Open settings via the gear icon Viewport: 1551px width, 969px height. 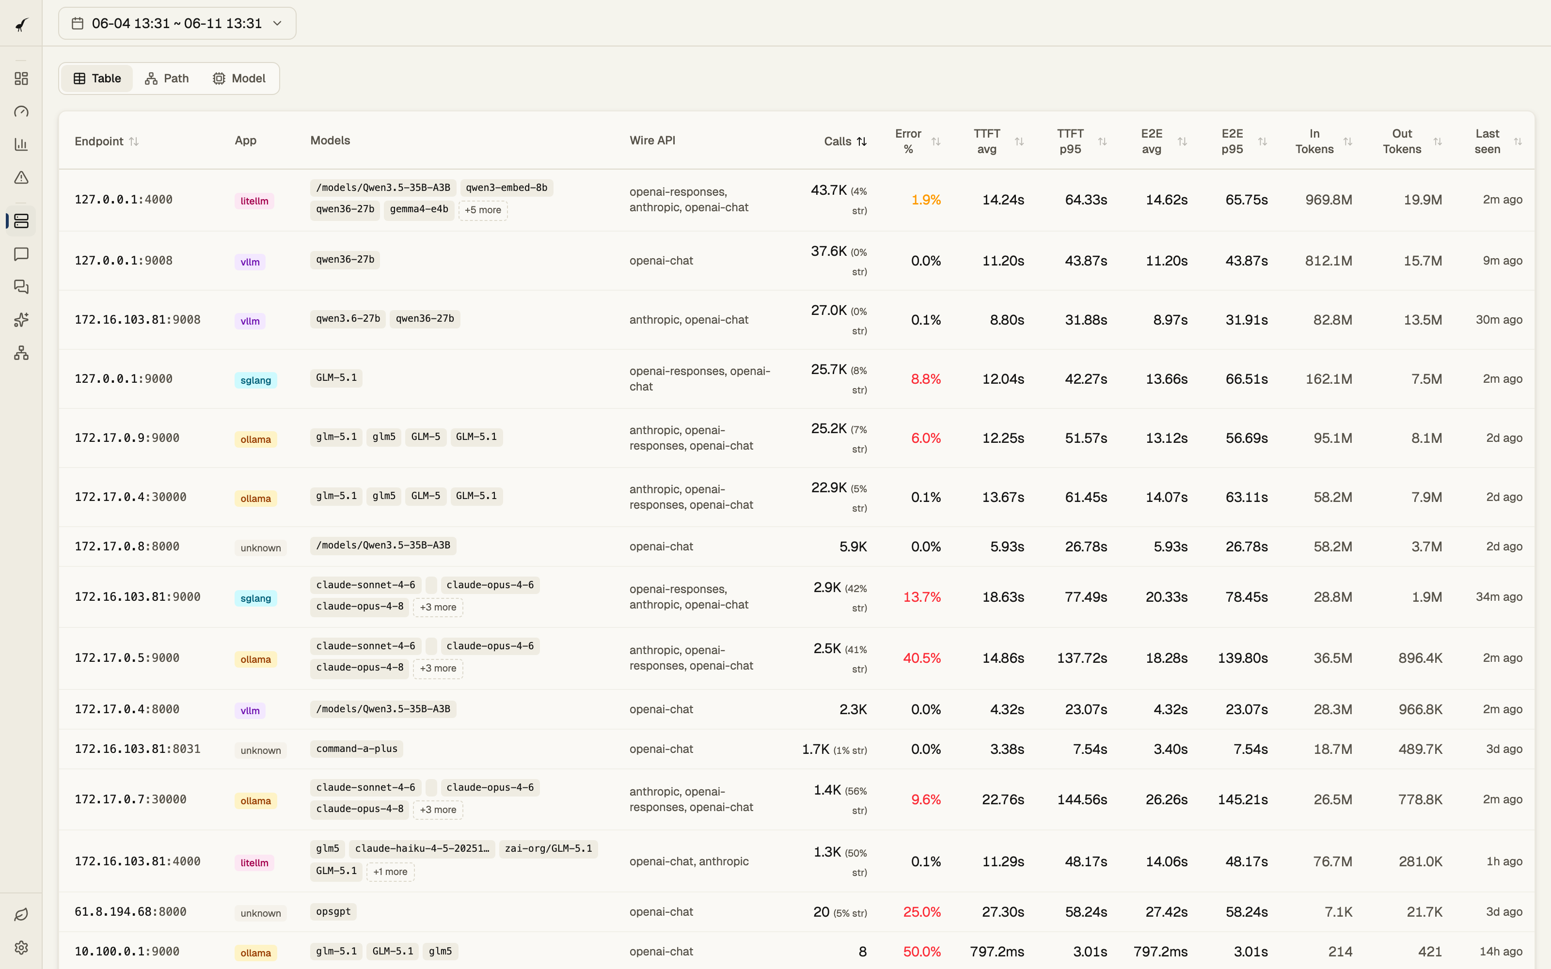click(x=21, y=948)
